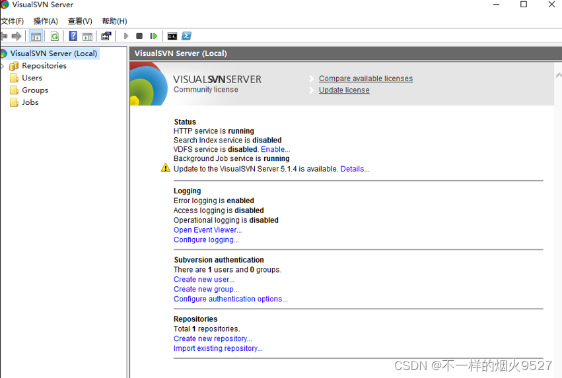Image resolution: width=562 pixels, height=378 pixels.
Task: Expand the Repositories tree node
Action: pos(3,66)
